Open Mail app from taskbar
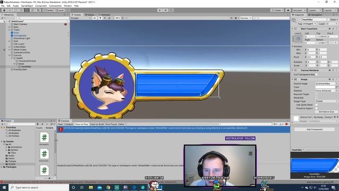The height and width of the screenshot is (191, 339). pyautogui.click(x=100, y=187)
